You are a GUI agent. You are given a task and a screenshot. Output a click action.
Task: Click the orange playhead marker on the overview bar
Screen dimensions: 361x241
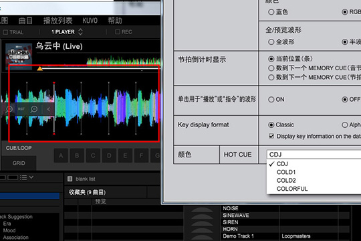pos(40,68)
